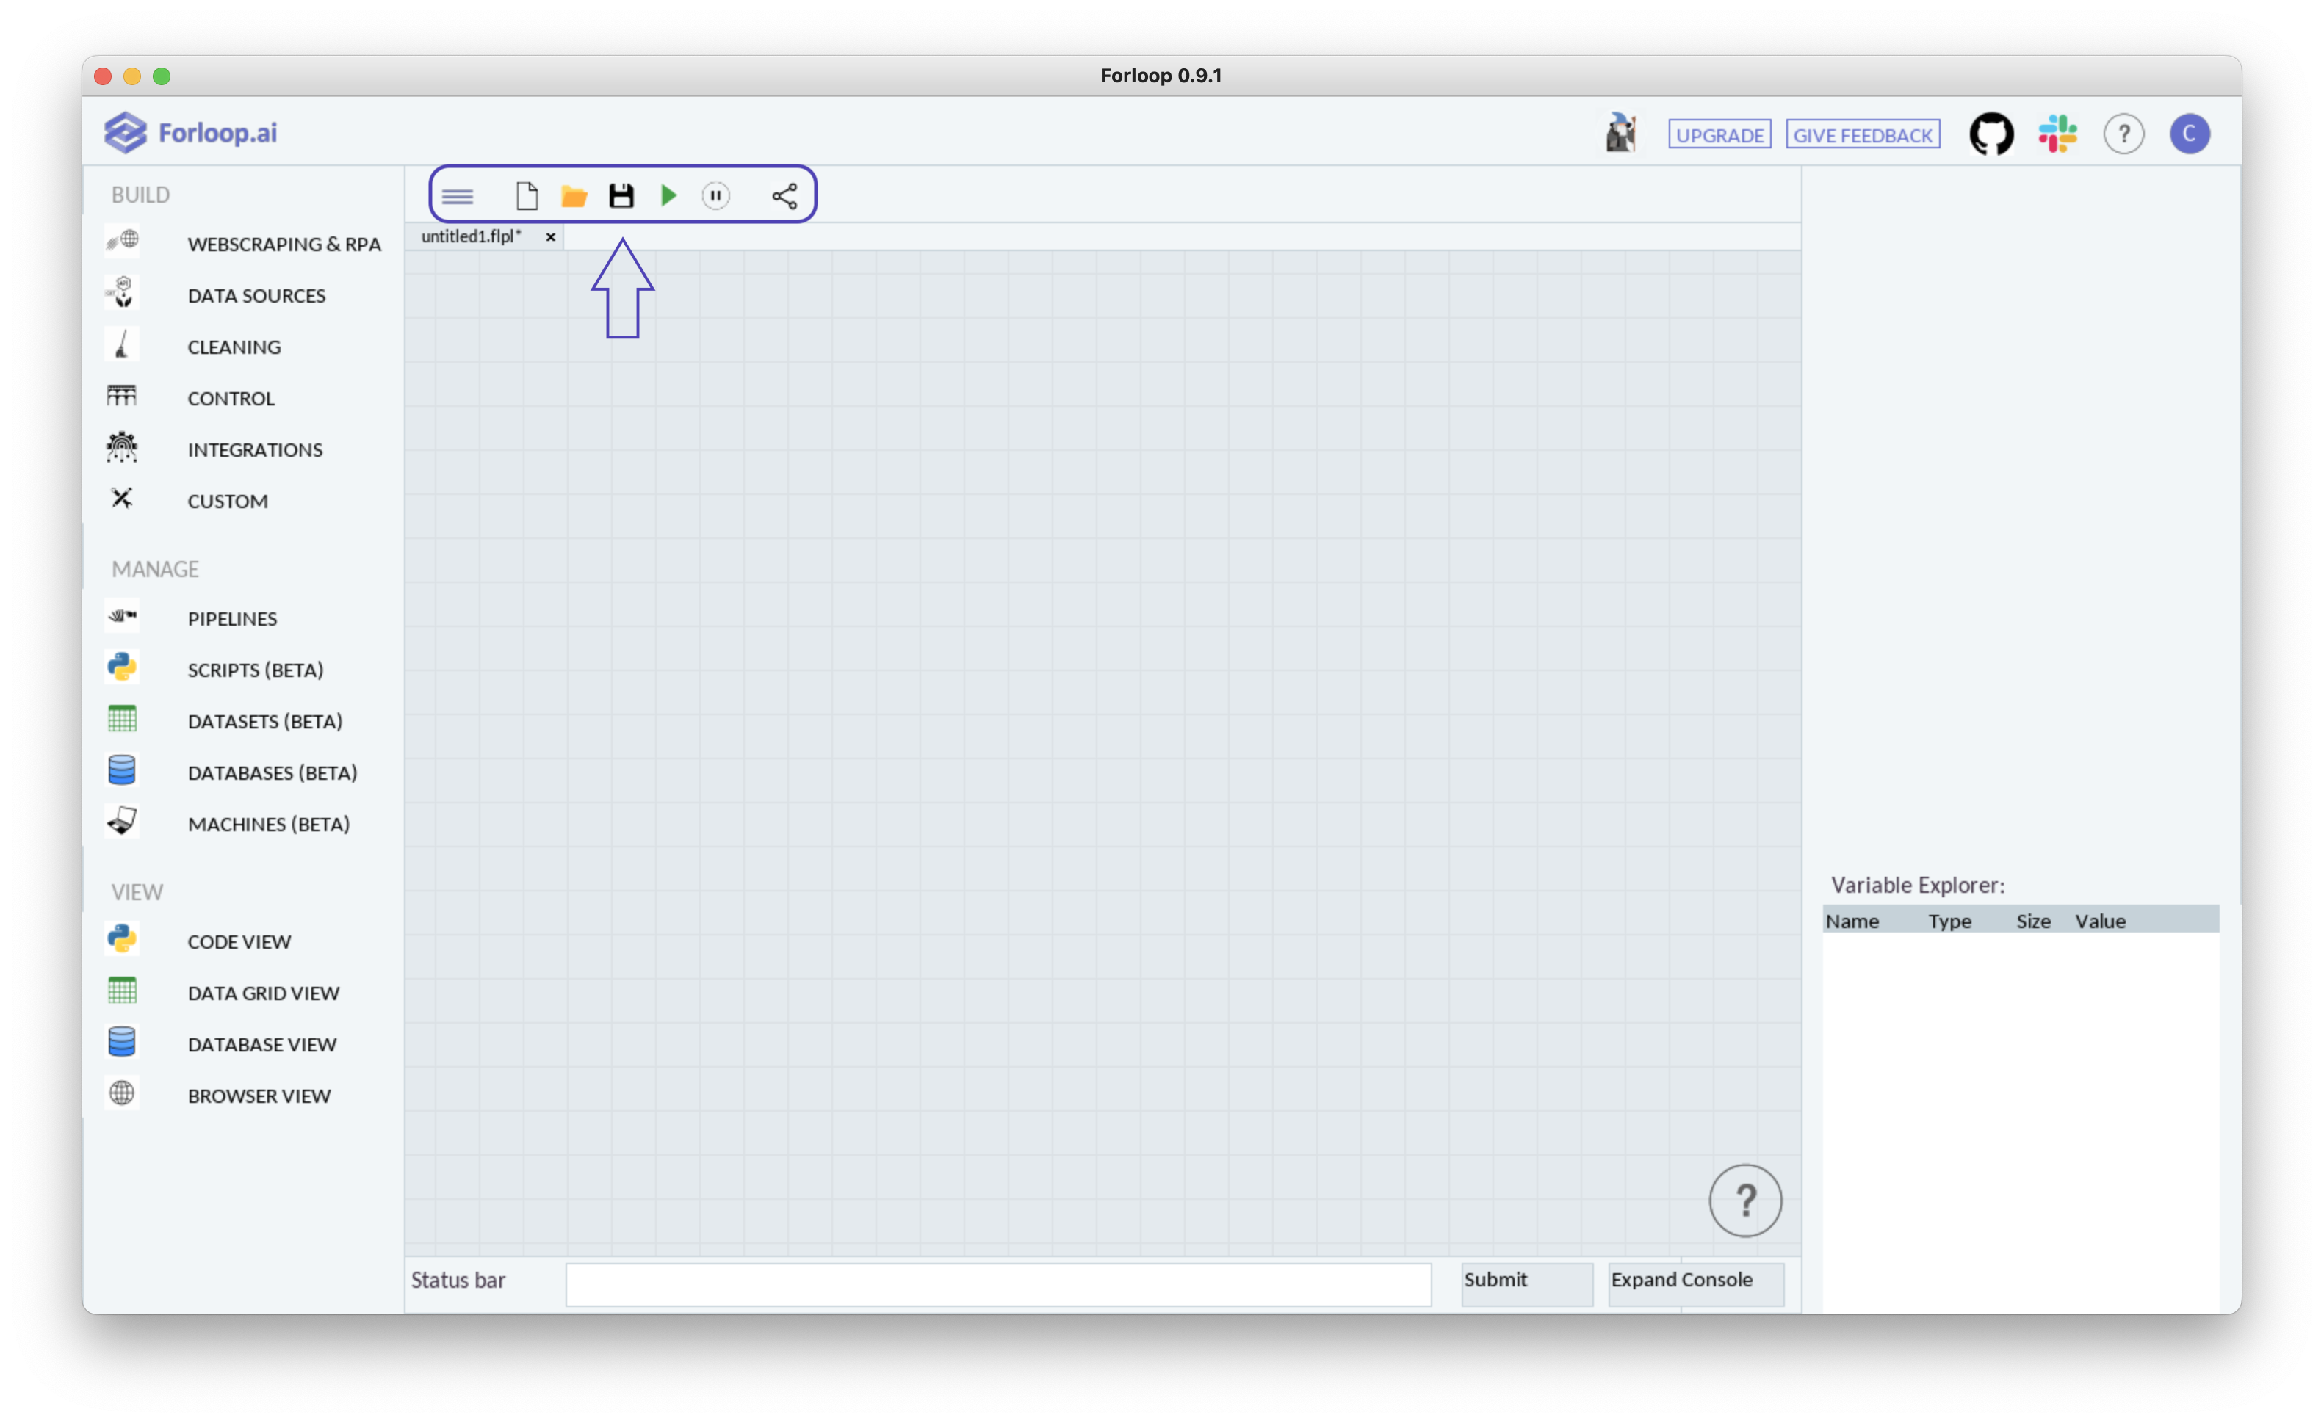Open Machines (Beta)
Viewport: 2324px width, 1423px height.
269,824
